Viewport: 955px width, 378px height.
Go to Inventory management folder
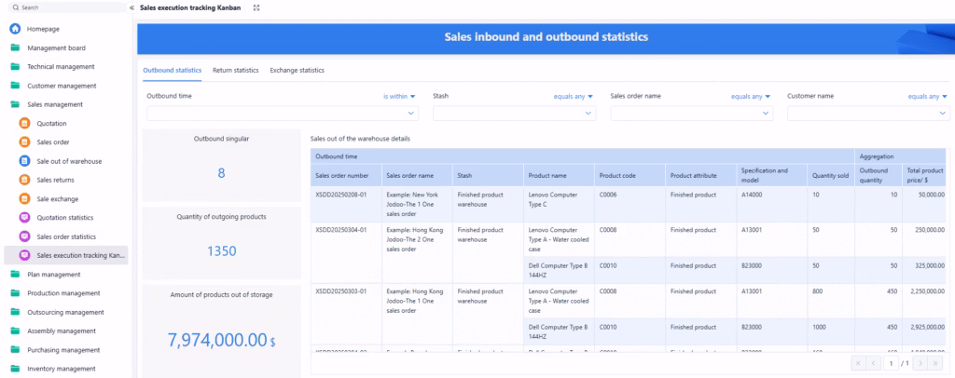[x=63, y=369]
